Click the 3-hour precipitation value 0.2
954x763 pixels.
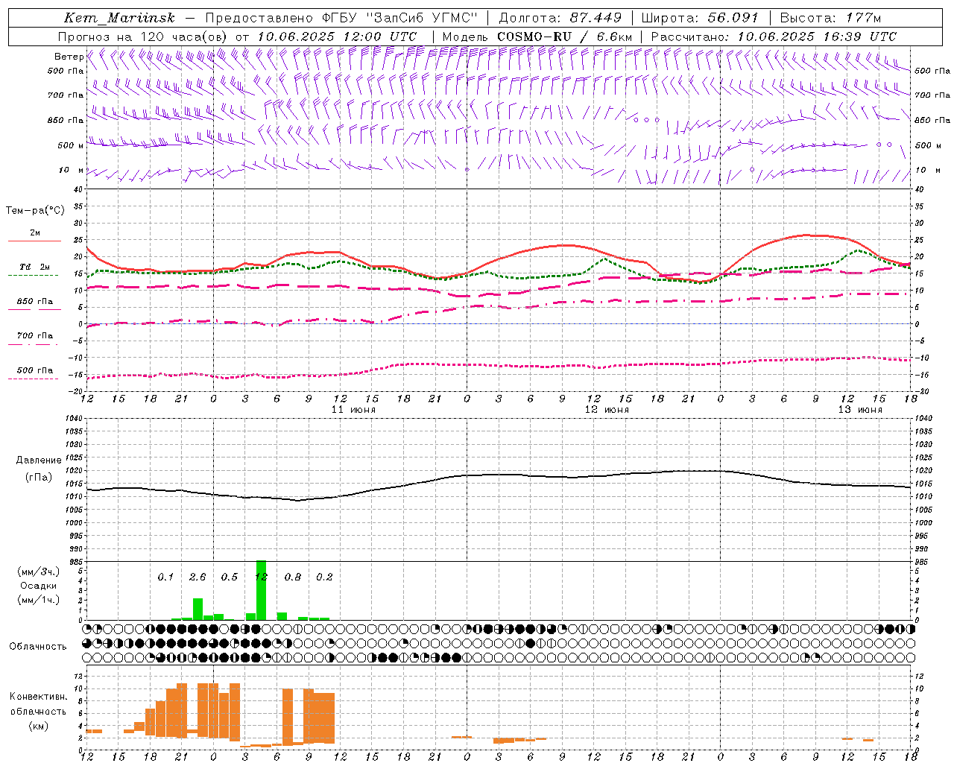pyautogui.click(x=324, y=577)
